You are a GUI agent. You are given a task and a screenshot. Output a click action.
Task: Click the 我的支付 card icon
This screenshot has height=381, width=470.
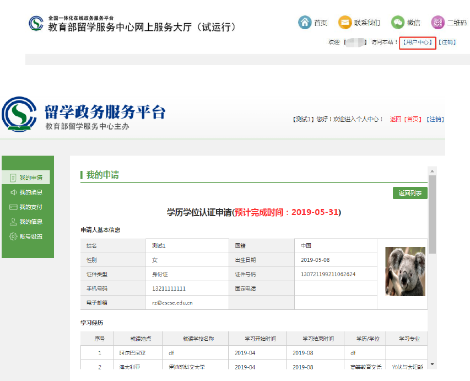point(13,207)
